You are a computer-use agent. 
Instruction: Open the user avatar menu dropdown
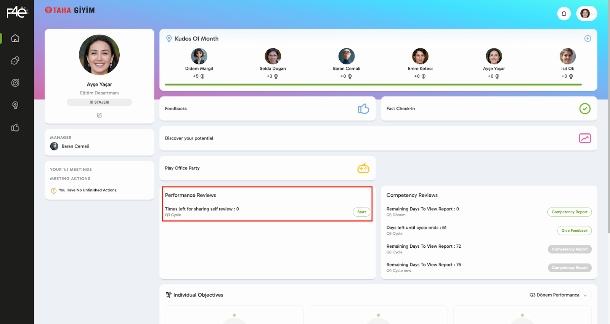[x=587, y=14]
